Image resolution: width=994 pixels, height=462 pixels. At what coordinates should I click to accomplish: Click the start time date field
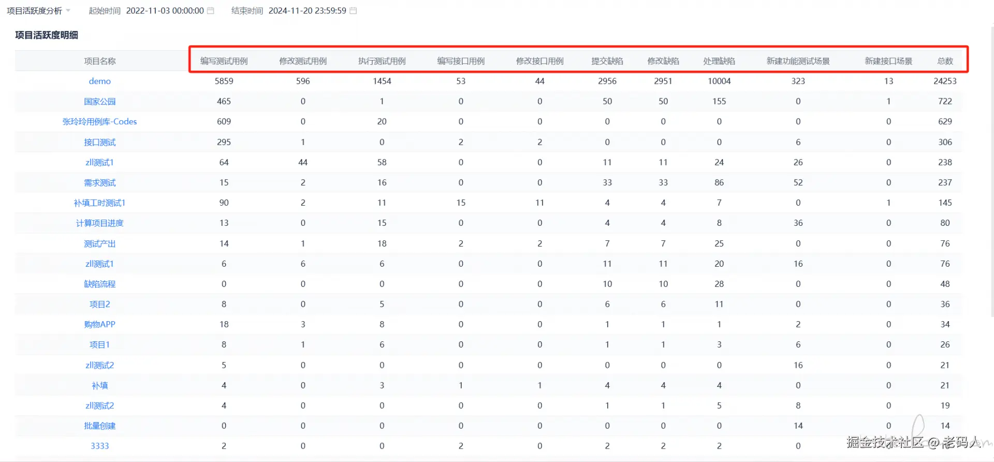click(x=165, y=11)
